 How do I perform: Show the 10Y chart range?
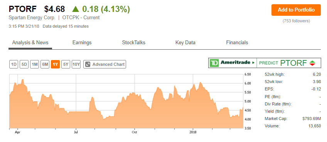(76, 64)
